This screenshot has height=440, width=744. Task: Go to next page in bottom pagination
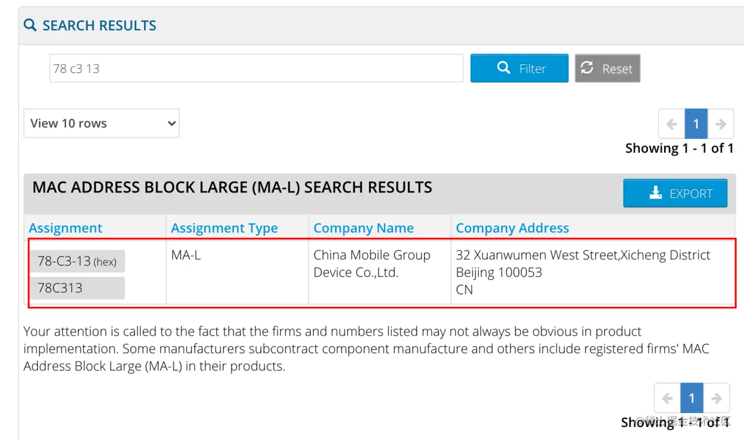(x=716, y=398)
